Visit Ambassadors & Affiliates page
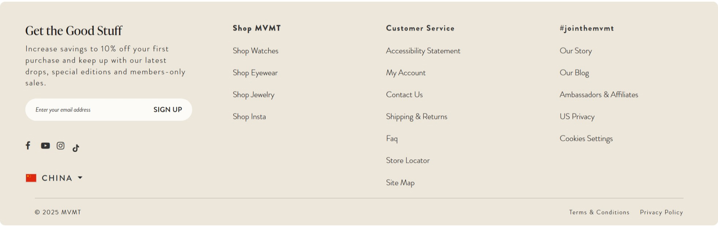718x236 pixels. click(x=599, y=95)
